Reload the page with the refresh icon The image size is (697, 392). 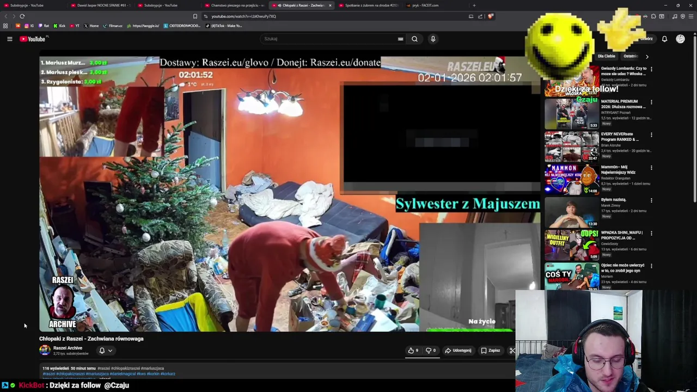click(x=22, y=16)
